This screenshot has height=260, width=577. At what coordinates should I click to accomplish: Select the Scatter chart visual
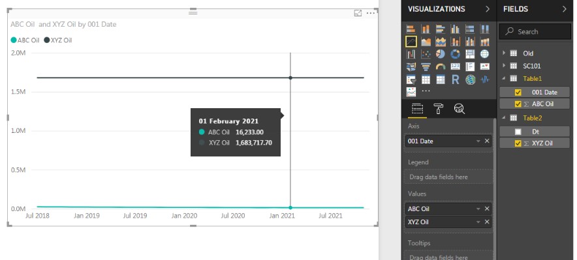(x=426, y=54)
